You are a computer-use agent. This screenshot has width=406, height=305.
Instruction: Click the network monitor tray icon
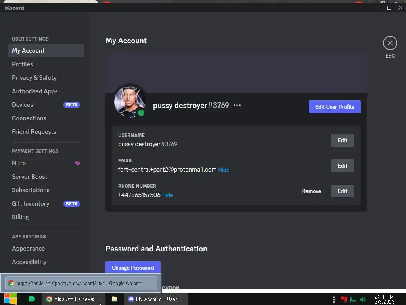pyautogui.click(x=353, y=299)
